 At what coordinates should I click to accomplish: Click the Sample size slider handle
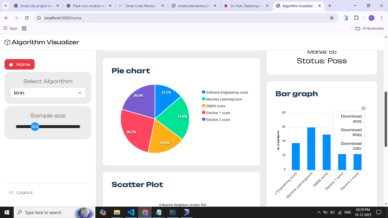(35, 127)
